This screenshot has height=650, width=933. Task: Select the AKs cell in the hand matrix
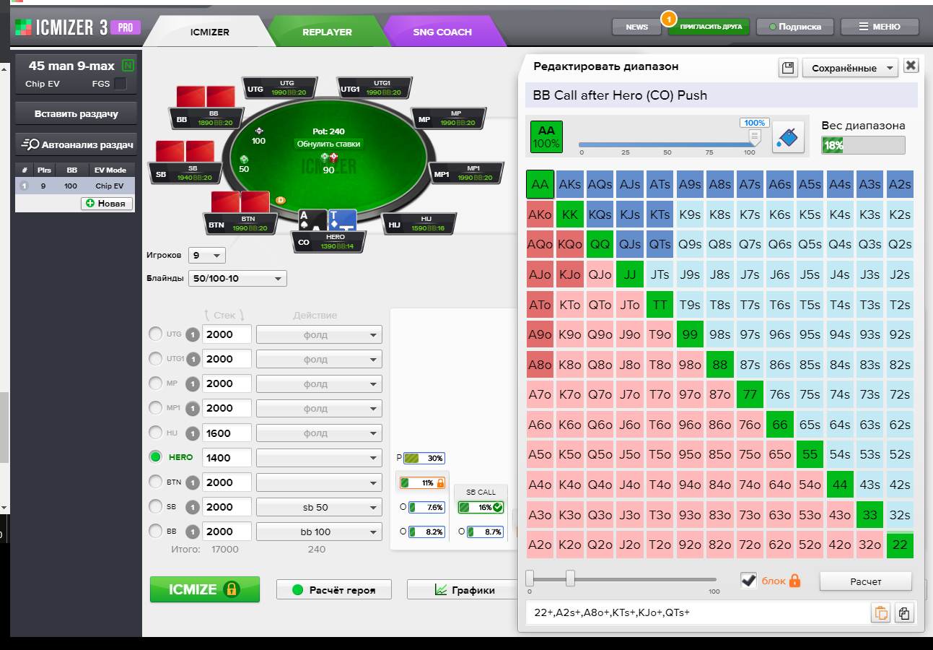click(x=570, y=184)
